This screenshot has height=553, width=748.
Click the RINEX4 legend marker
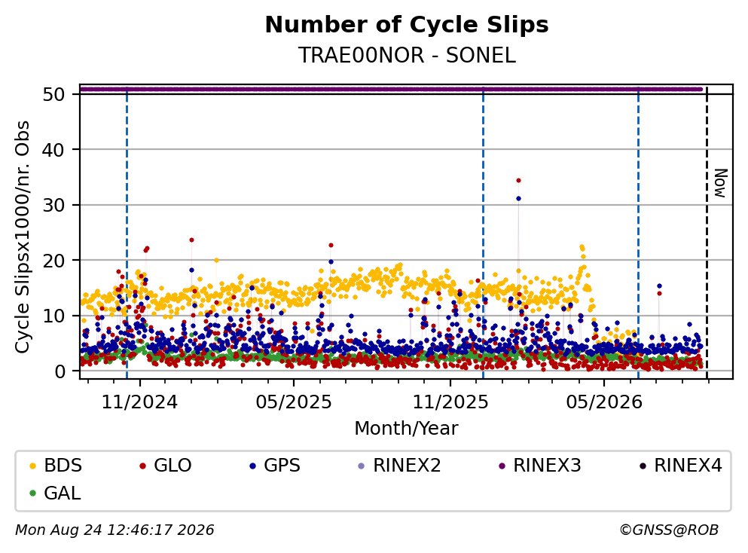tap(643, 466)
